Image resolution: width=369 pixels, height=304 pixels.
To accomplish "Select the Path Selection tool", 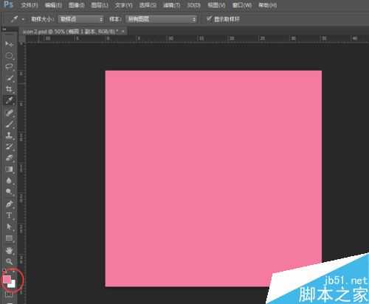I will (x=9, y=227).
